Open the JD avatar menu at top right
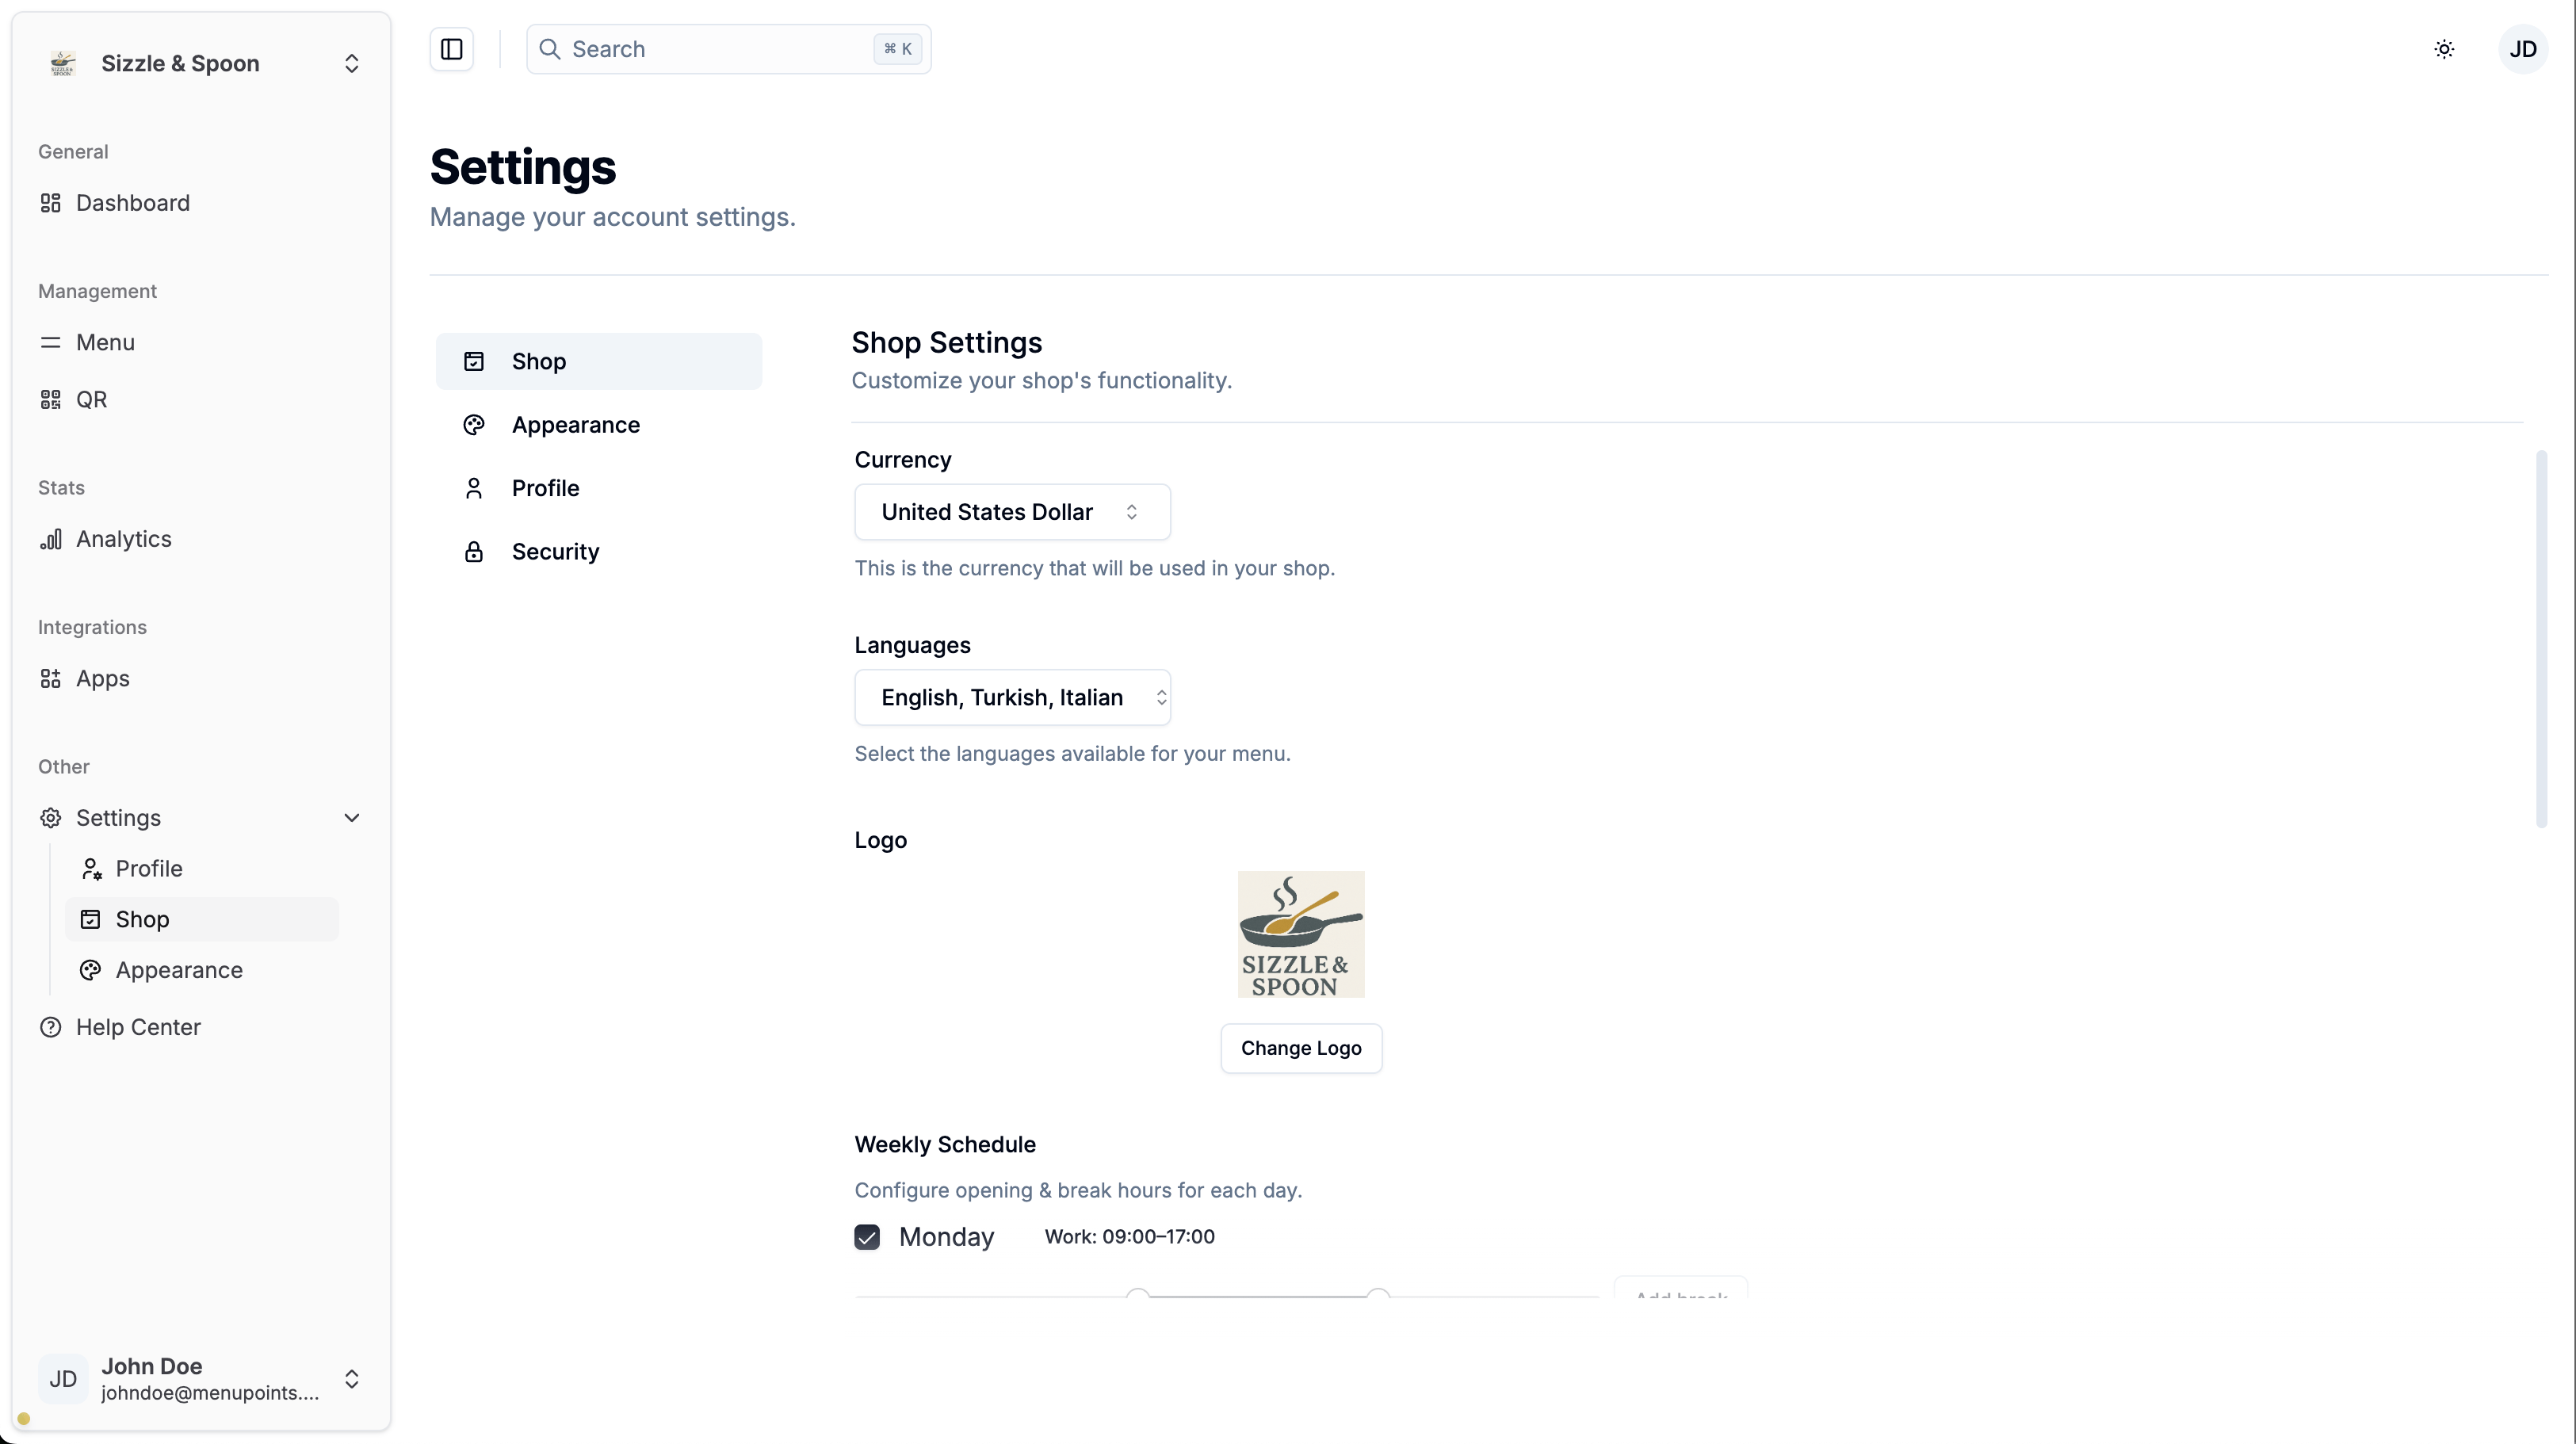This screenshot has height=1444, width=2576. pos(2522,49)
